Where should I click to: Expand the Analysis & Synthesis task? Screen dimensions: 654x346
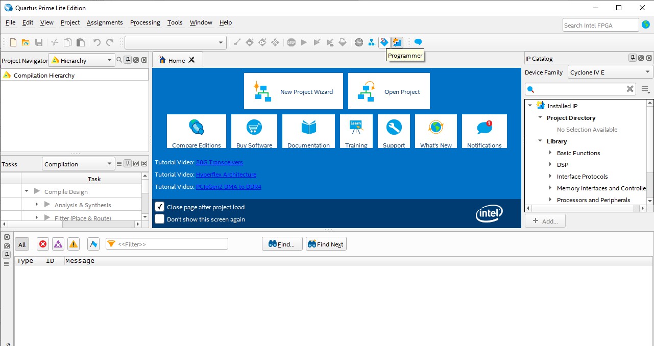coord(36,205)
